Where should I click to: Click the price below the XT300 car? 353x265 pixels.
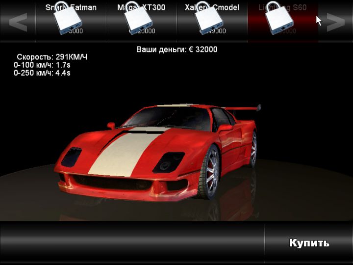(147, 31)
